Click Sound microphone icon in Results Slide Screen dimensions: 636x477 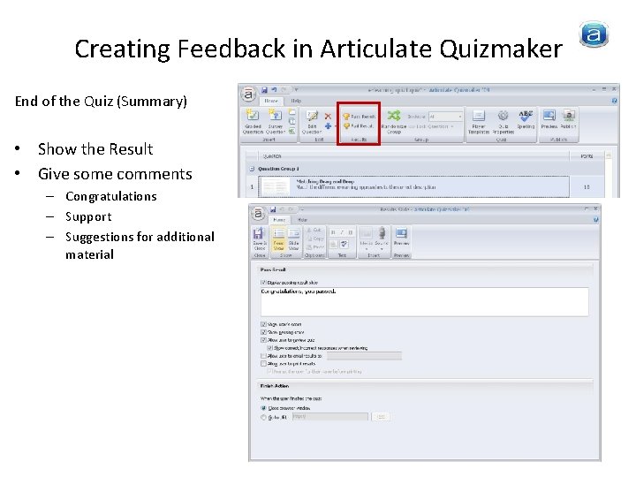(382, 237)
